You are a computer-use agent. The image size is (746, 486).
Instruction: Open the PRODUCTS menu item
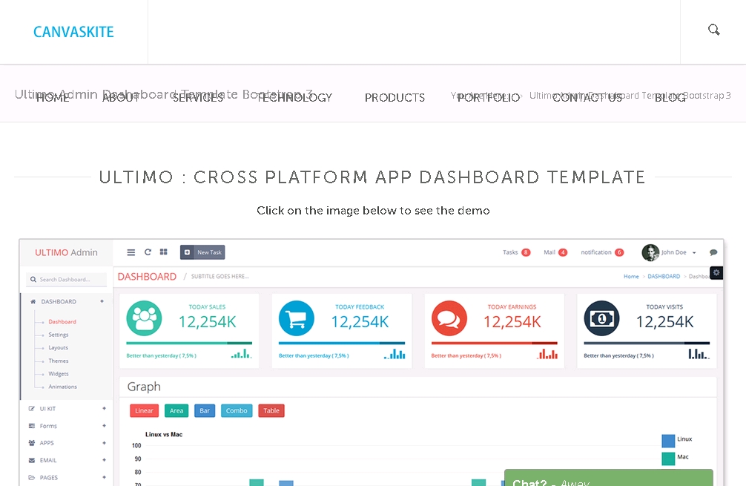(395, 98)
